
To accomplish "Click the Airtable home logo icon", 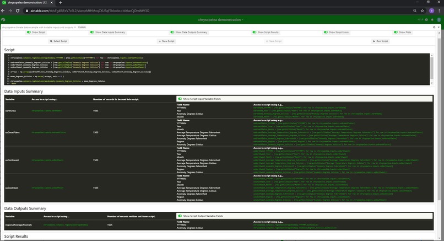I will pyautogui.click(x=3, y=20).
